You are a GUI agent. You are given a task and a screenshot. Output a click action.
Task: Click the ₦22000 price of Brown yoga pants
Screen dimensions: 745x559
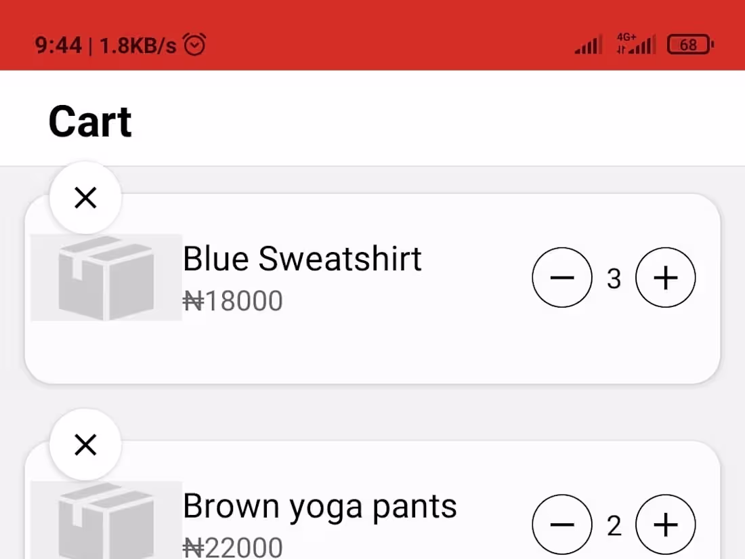233,546
